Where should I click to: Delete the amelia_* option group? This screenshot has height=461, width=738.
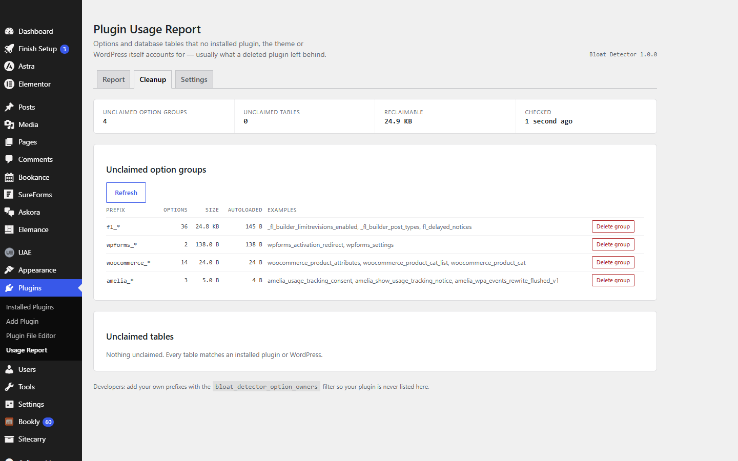point(613,280)
